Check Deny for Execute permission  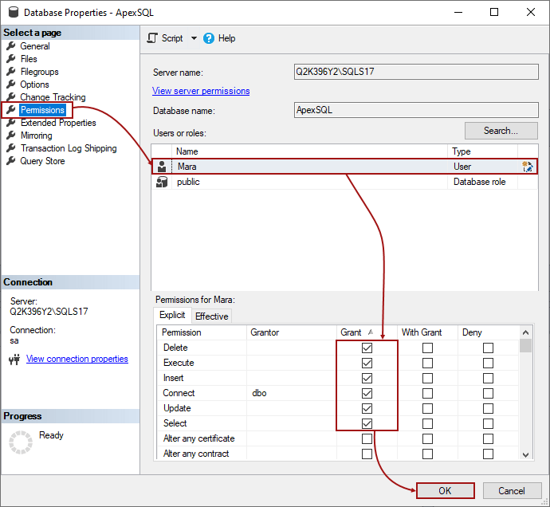tap(489, 363)
